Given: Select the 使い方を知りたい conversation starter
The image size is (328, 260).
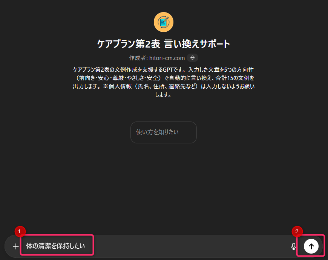Looking at the screenshot, I should [163, 132].
